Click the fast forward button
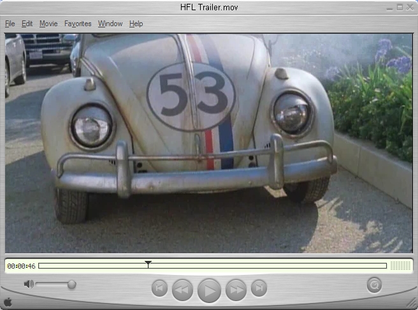The height and width of the screenshot is (310, 418). (236, 290)
